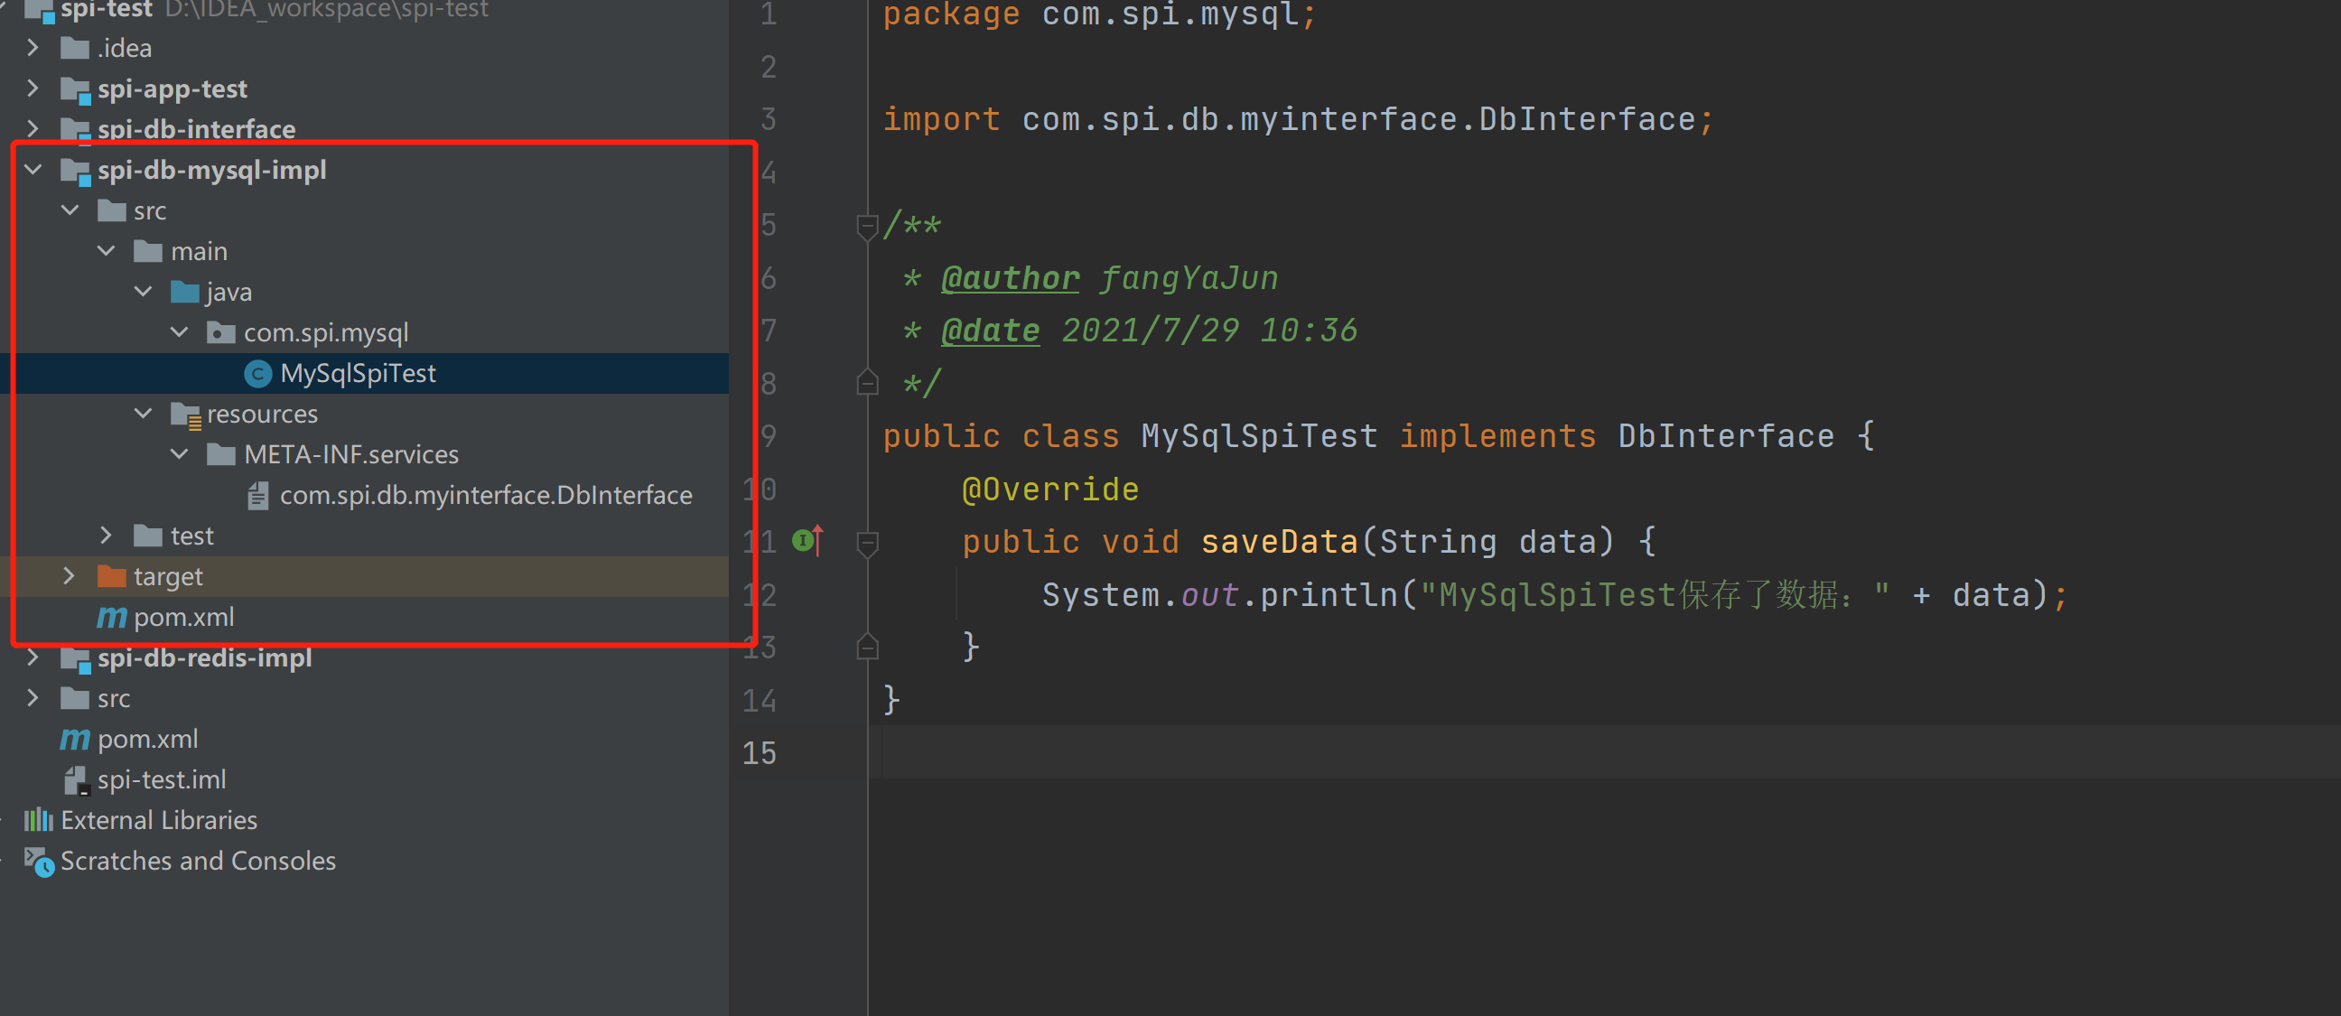
Task: Collapse the META-INF.services folder
Action: click(179, 454)
